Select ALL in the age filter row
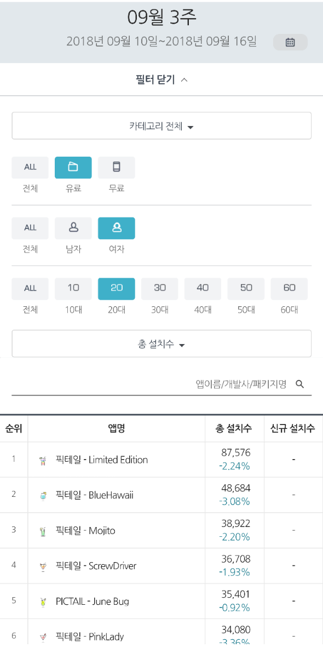 pos(30,289)
